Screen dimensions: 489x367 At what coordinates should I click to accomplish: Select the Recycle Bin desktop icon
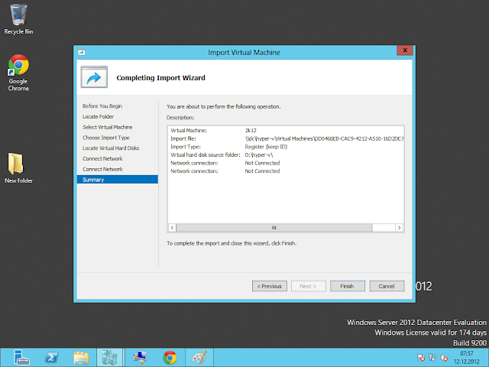[x=18, y=18]
